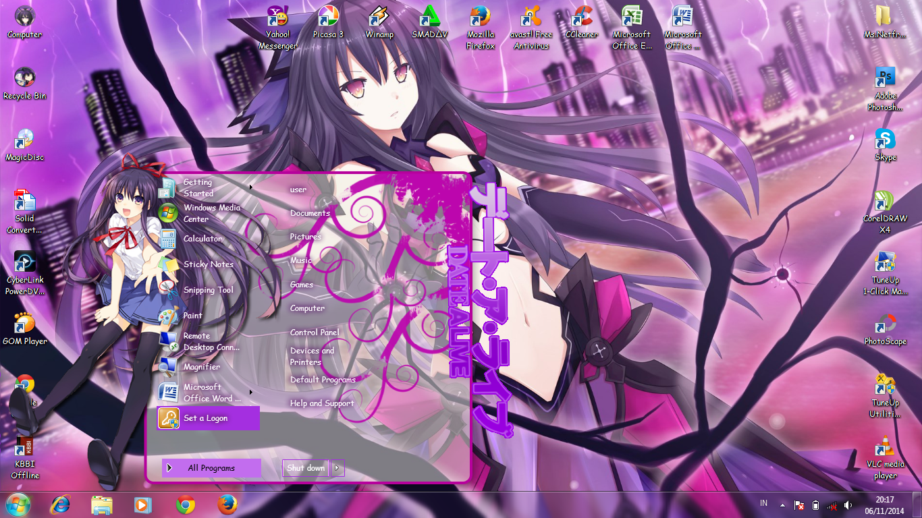Open the GOM Player desktop shortcut
Viewport: 922px width, 518px height.
point(25,329)
